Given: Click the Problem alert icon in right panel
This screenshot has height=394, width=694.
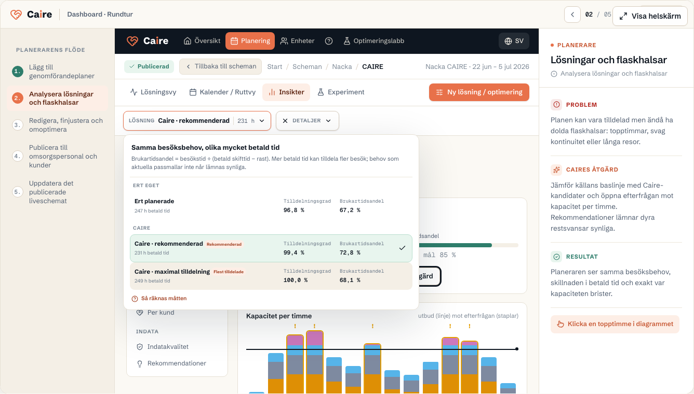Looking at the screenshot, I should pos(556,105).
